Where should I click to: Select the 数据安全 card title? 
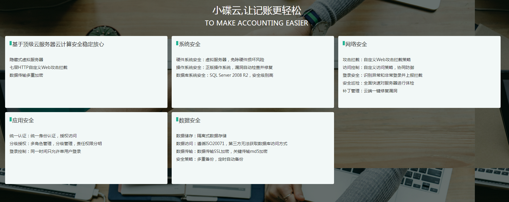click(x=190, y=120)
